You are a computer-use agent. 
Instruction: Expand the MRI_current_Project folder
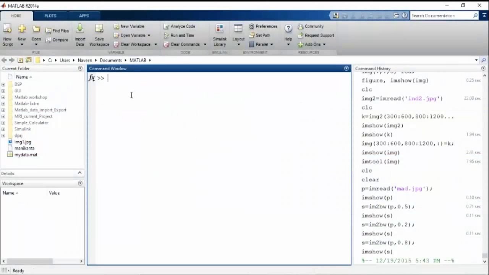(x=3, y=116)
